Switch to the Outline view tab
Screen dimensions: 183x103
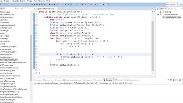[162, 9]
